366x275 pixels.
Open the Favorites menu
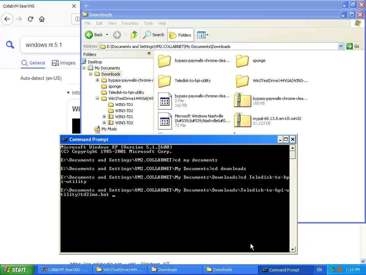[x=130, y=23]
